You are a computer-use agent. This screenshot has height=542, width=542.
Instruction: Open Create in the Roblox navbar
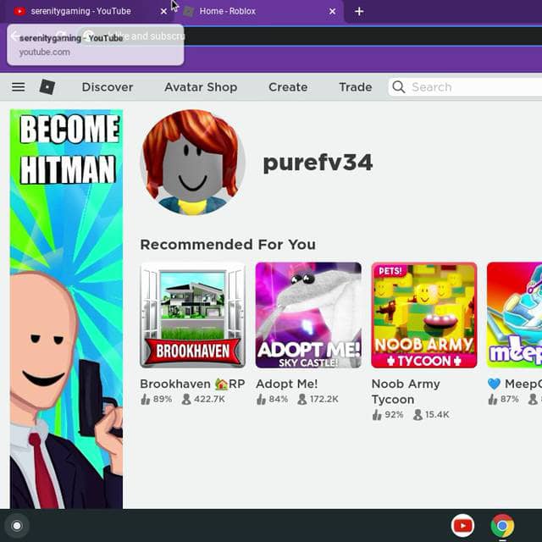(288, 87)
